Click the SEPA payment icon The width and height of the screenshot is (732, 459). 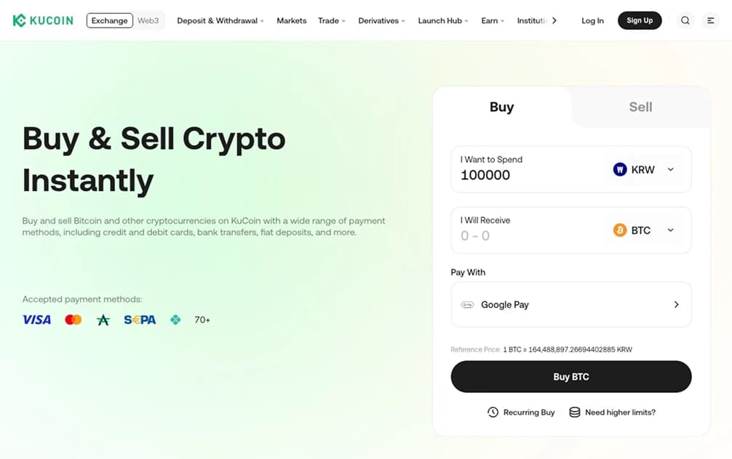click(x=139, y=320)
